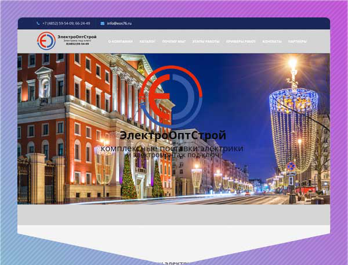This screenshot has width=348, height=265.
Task: Click phone number +7 (4852) 59-54-09; 66-24-49
Action: (66, 23)
